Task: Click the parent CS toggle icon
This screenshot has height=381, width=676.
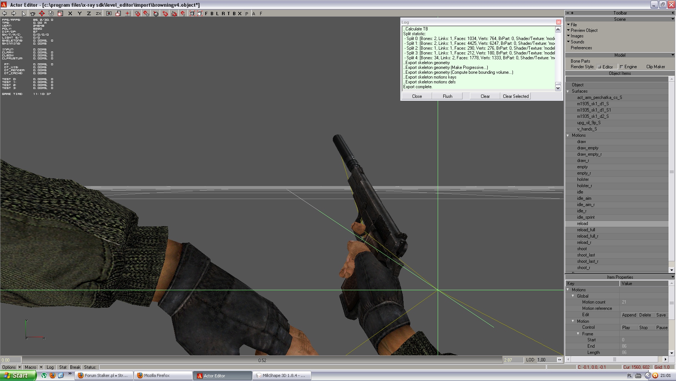Action: pyautogui.click(x=109, y=13)
